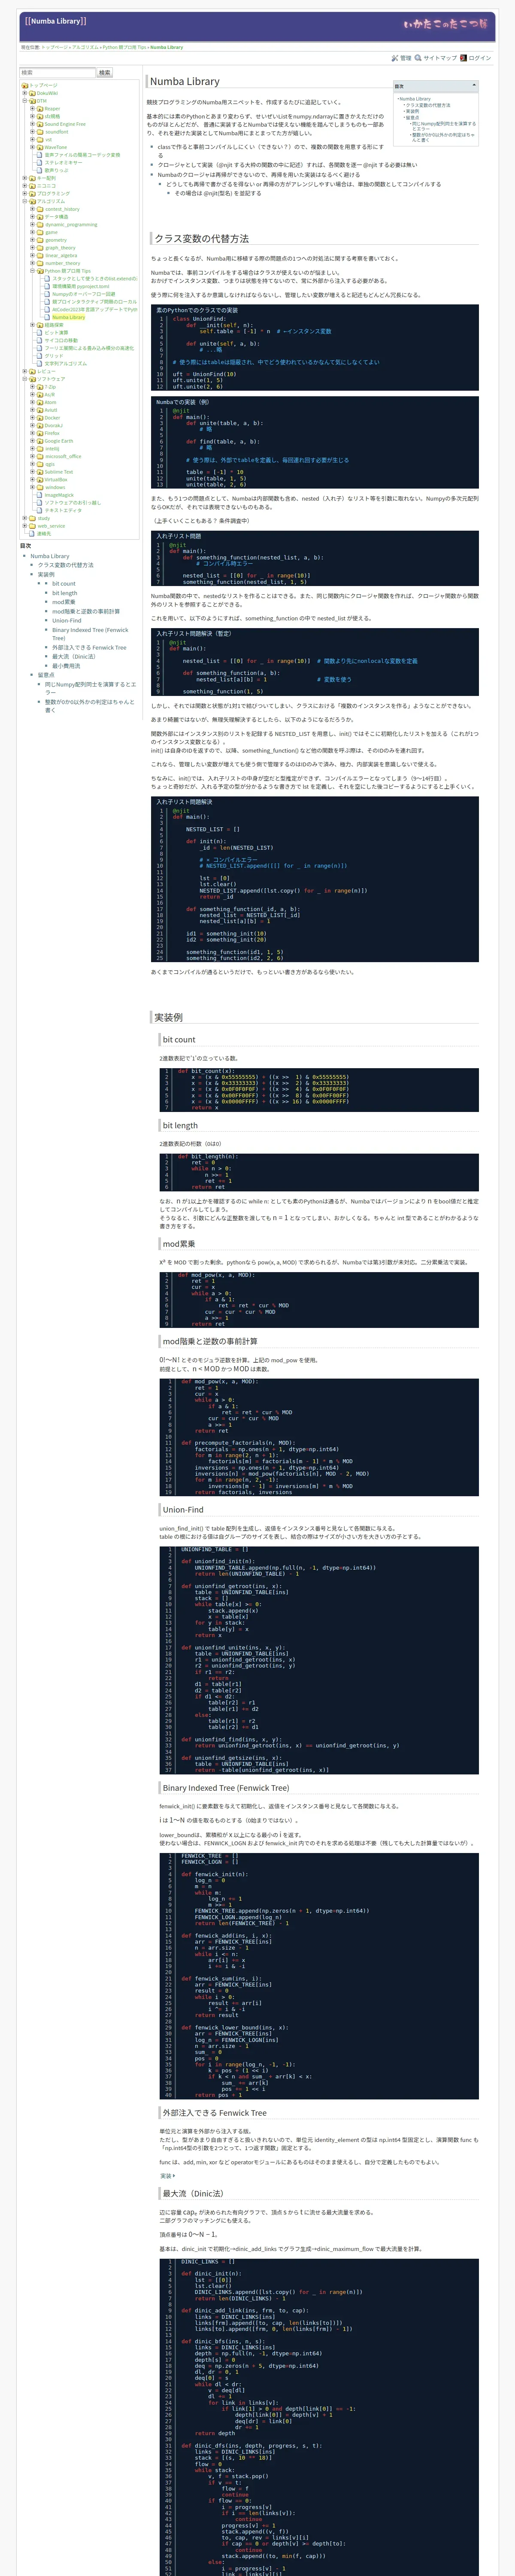Click inside the 検索 search input field
The width and height of the screenshot is (515, 2576).
[58, 73]
